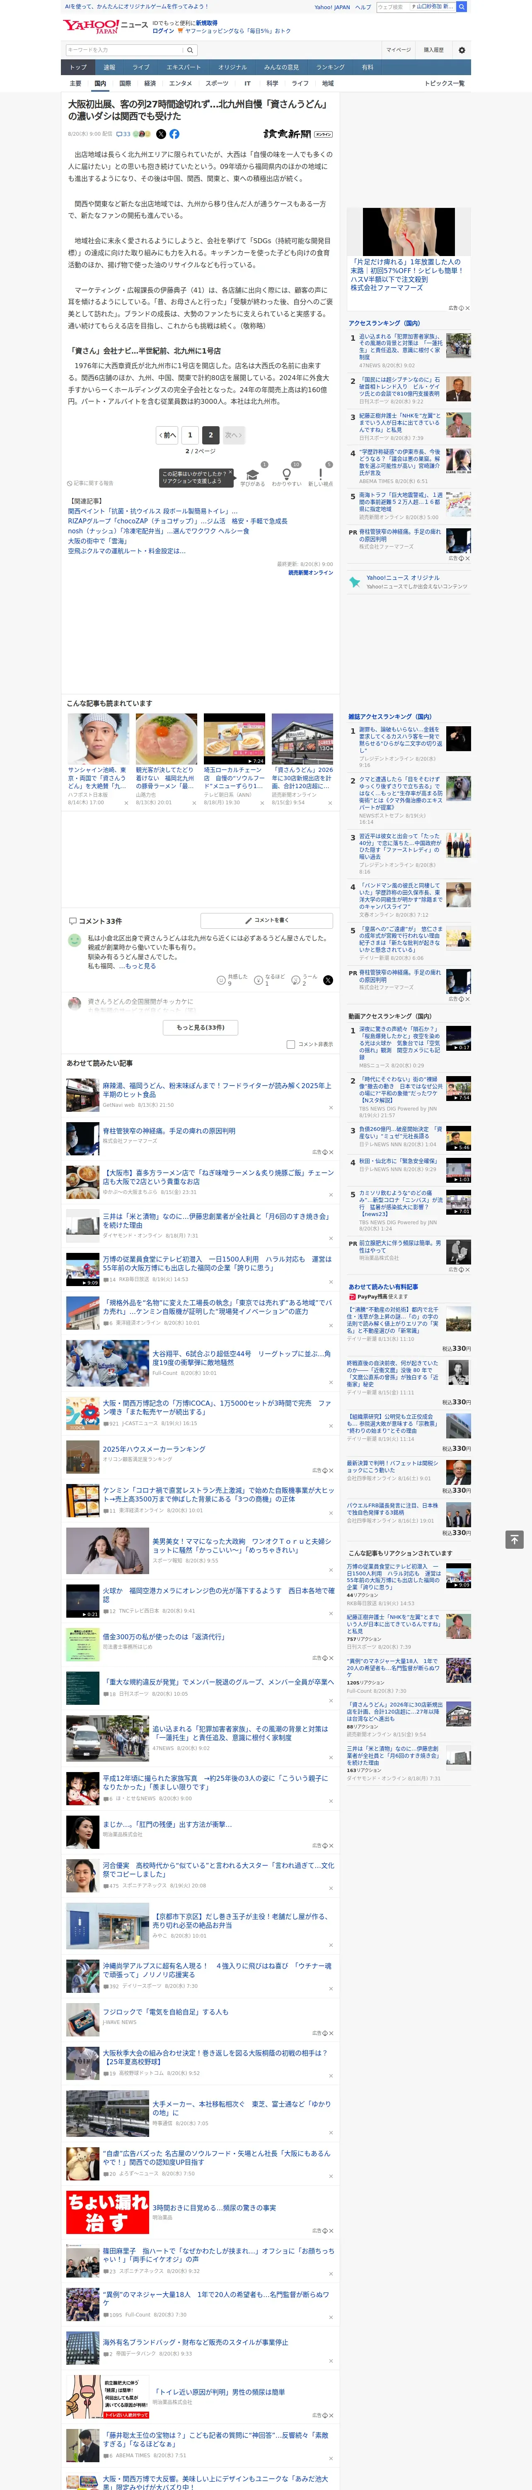This screenshot has height=2490, width=532.
Task: Share article on X (Twitter) icon
Action: (161, 134)
